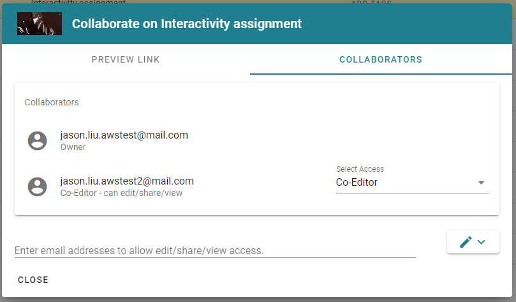Click the 'Co-Editor - can edit/share/view' description

click(121, 193)
